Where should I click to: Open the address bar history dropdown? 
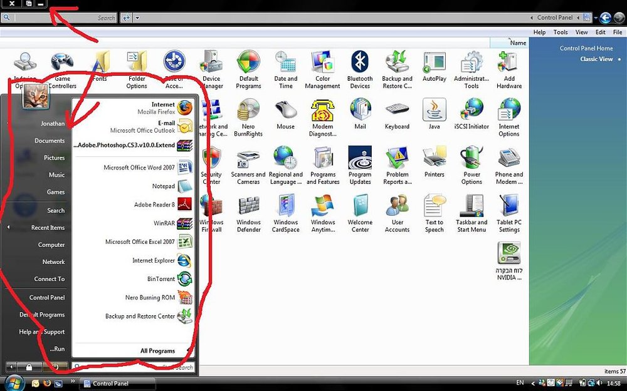(x=137, y=18)
